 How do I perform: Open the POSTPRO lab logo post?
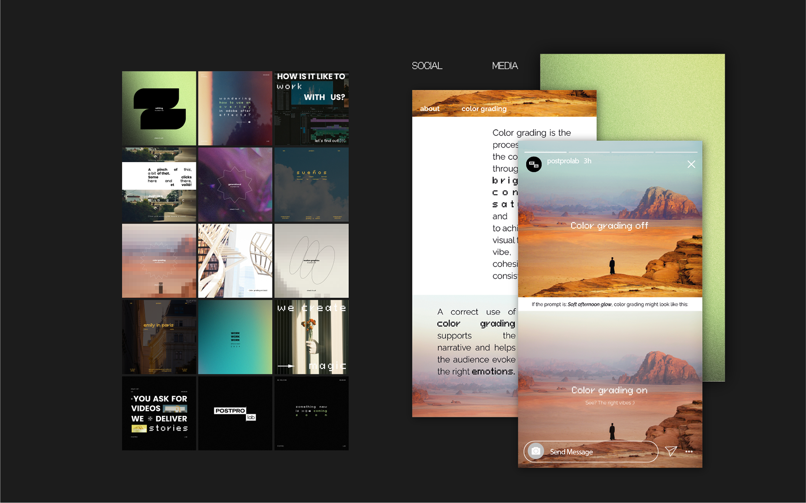tap(235, 413)
